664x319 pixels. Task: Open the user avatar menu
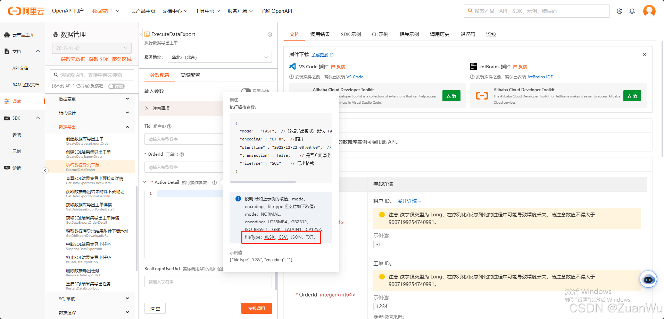(x=649, y=11)
